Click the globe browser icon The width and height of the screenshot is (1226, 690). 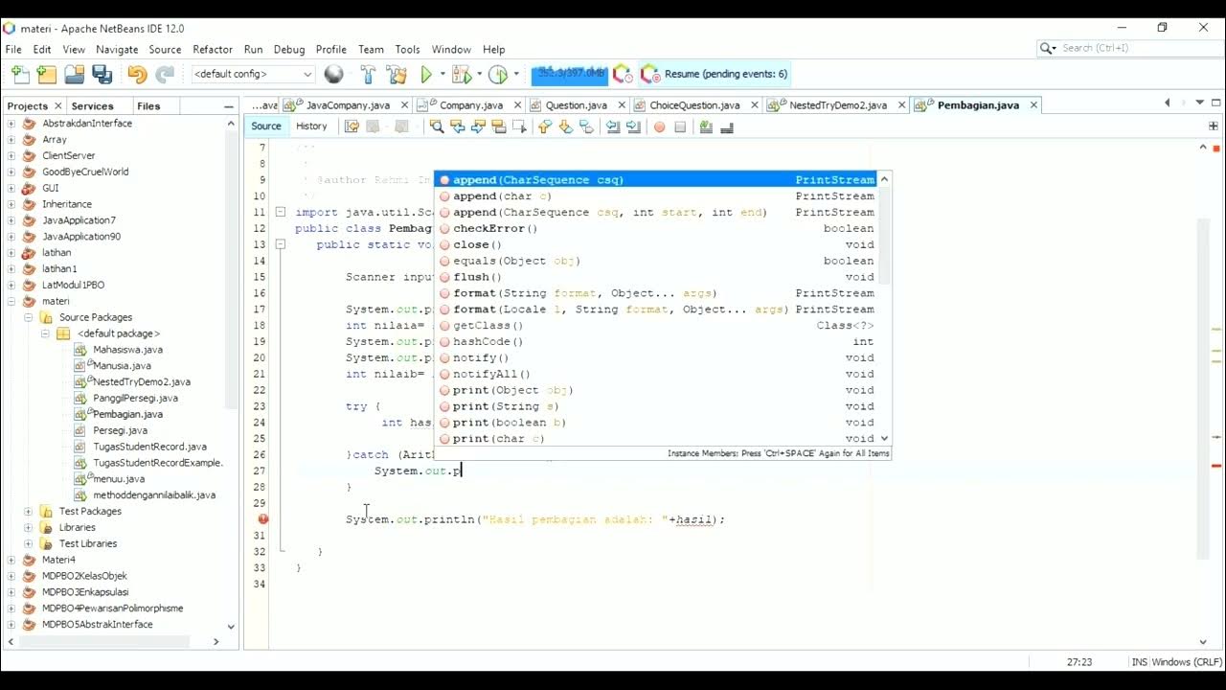(333, 74)
